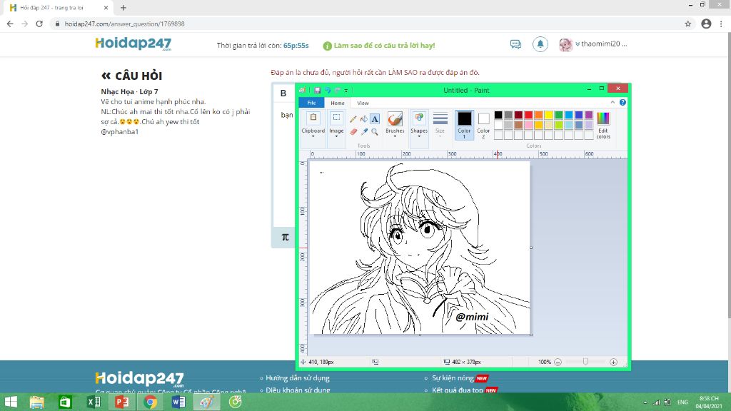
Task: Click the zoom in plus button
Action: coord(613,362)
